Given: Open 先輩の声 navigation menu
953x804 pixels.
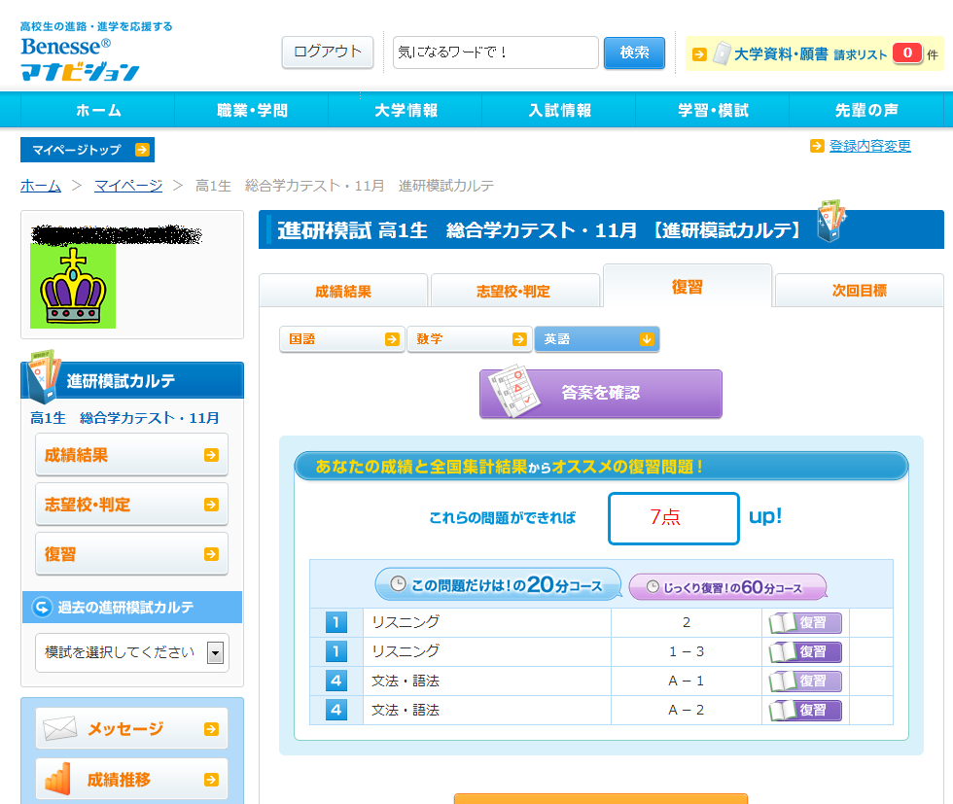Looking at the screenshot, I should 866,110.
